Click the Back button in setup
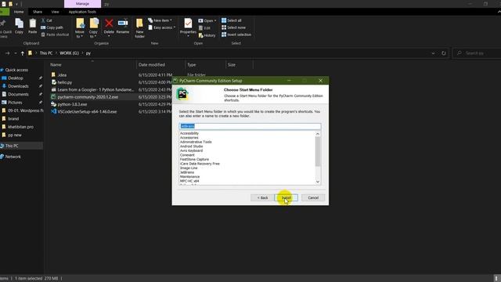 pyautogui.click(x=262, y=198)
